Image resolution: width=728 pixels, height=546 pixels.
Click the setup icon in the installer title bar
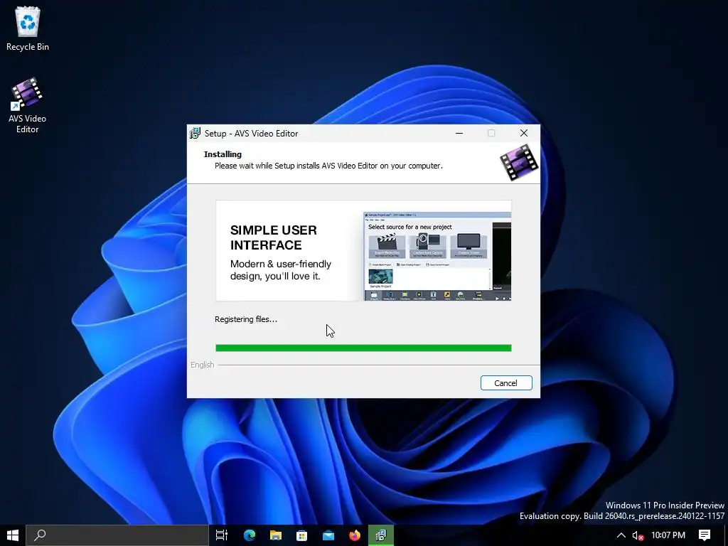(196, 133)
